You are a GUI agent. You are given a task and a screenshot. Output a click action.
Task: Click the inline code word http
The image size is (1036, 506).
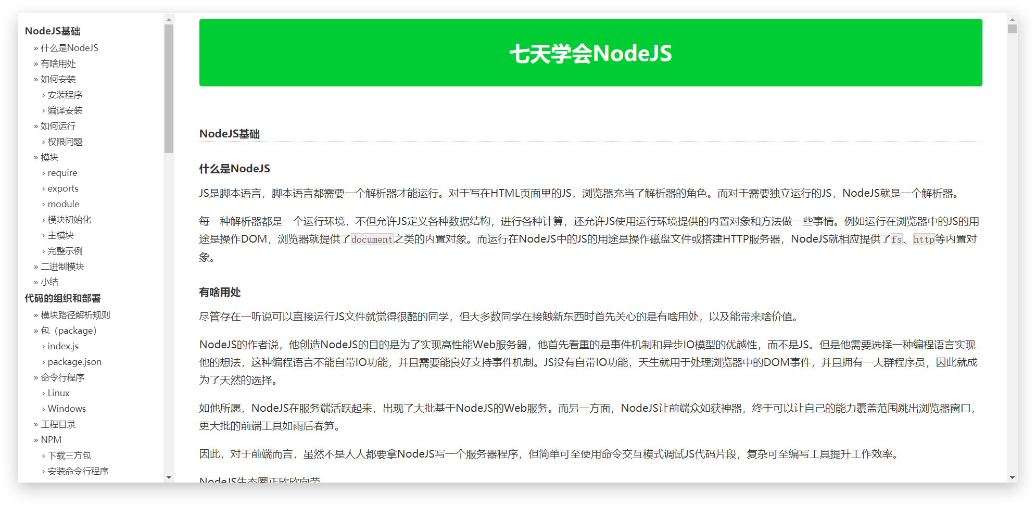924,239
